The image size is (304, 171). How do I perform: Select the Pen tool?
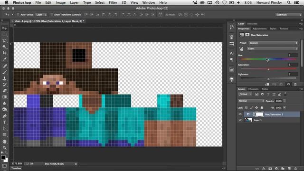[x=4, y=116]
